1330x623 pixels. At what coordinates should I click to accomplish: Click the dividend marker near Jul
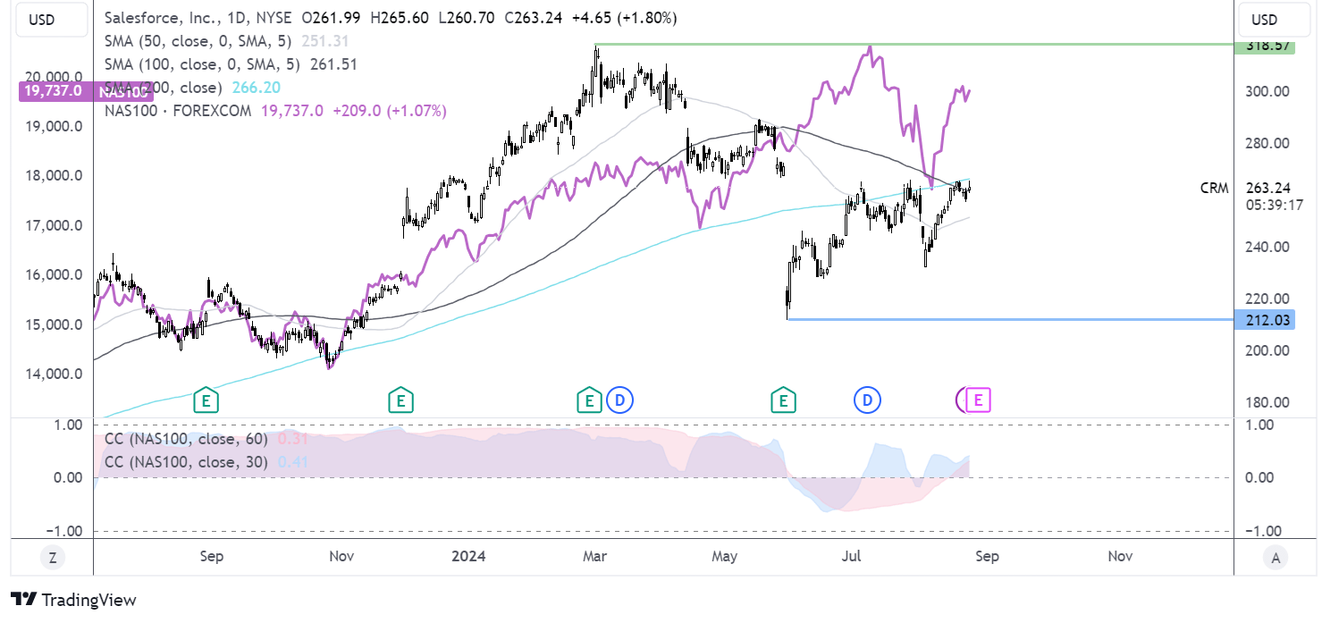coord(866,400)
